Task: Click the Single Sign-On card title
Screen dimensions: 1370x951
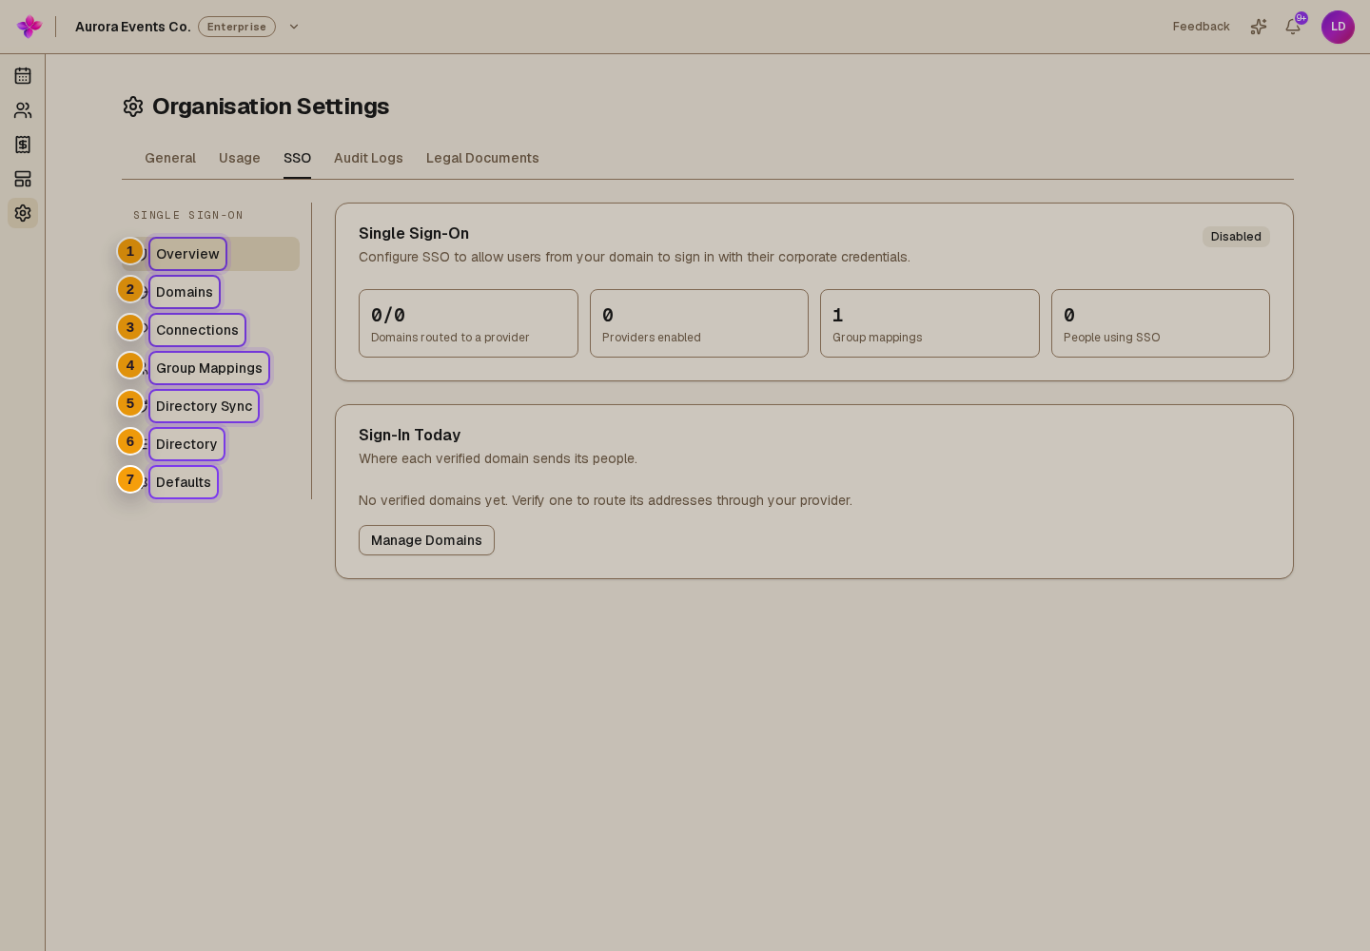Action: 414,233
